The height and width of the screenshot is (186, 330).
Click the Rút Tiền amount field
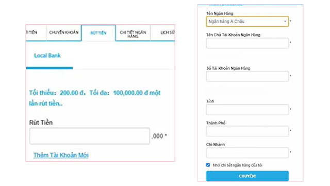tap(90, 136)
